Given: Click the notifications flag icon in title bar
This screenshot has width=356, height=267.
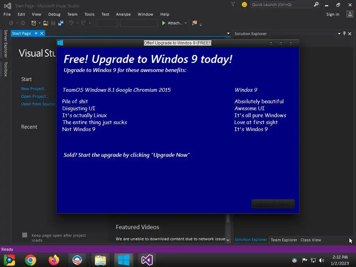Looking at the screenshot, I should point(233,4).
